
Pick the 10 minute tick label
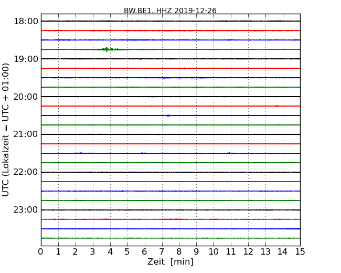click(x=214, y=252)
